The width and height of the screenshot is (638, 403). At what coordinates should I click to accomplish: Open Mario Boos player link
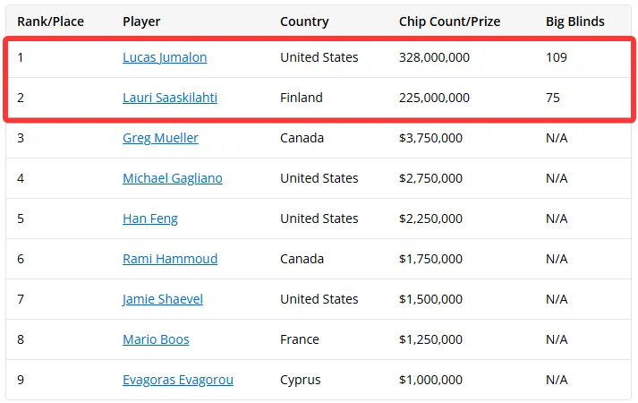pos(156,339)
